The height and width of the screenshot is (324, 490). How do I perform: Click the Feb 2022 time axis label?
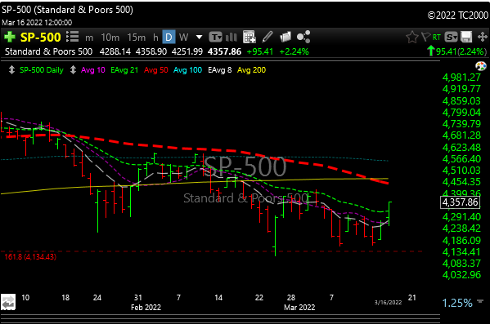click(146, 307)
